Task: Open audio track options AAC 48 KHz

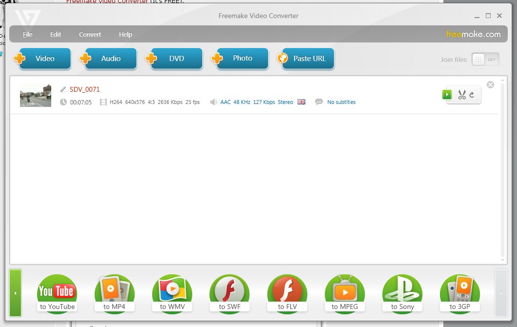Action: (x=257, y=102)
